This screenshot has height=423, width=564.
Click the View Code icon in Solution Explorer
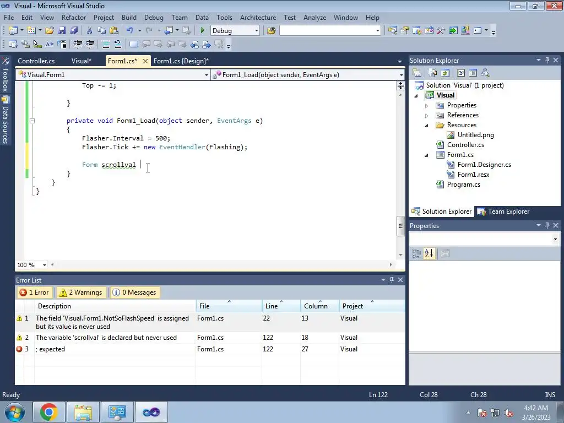click(461, 73)
